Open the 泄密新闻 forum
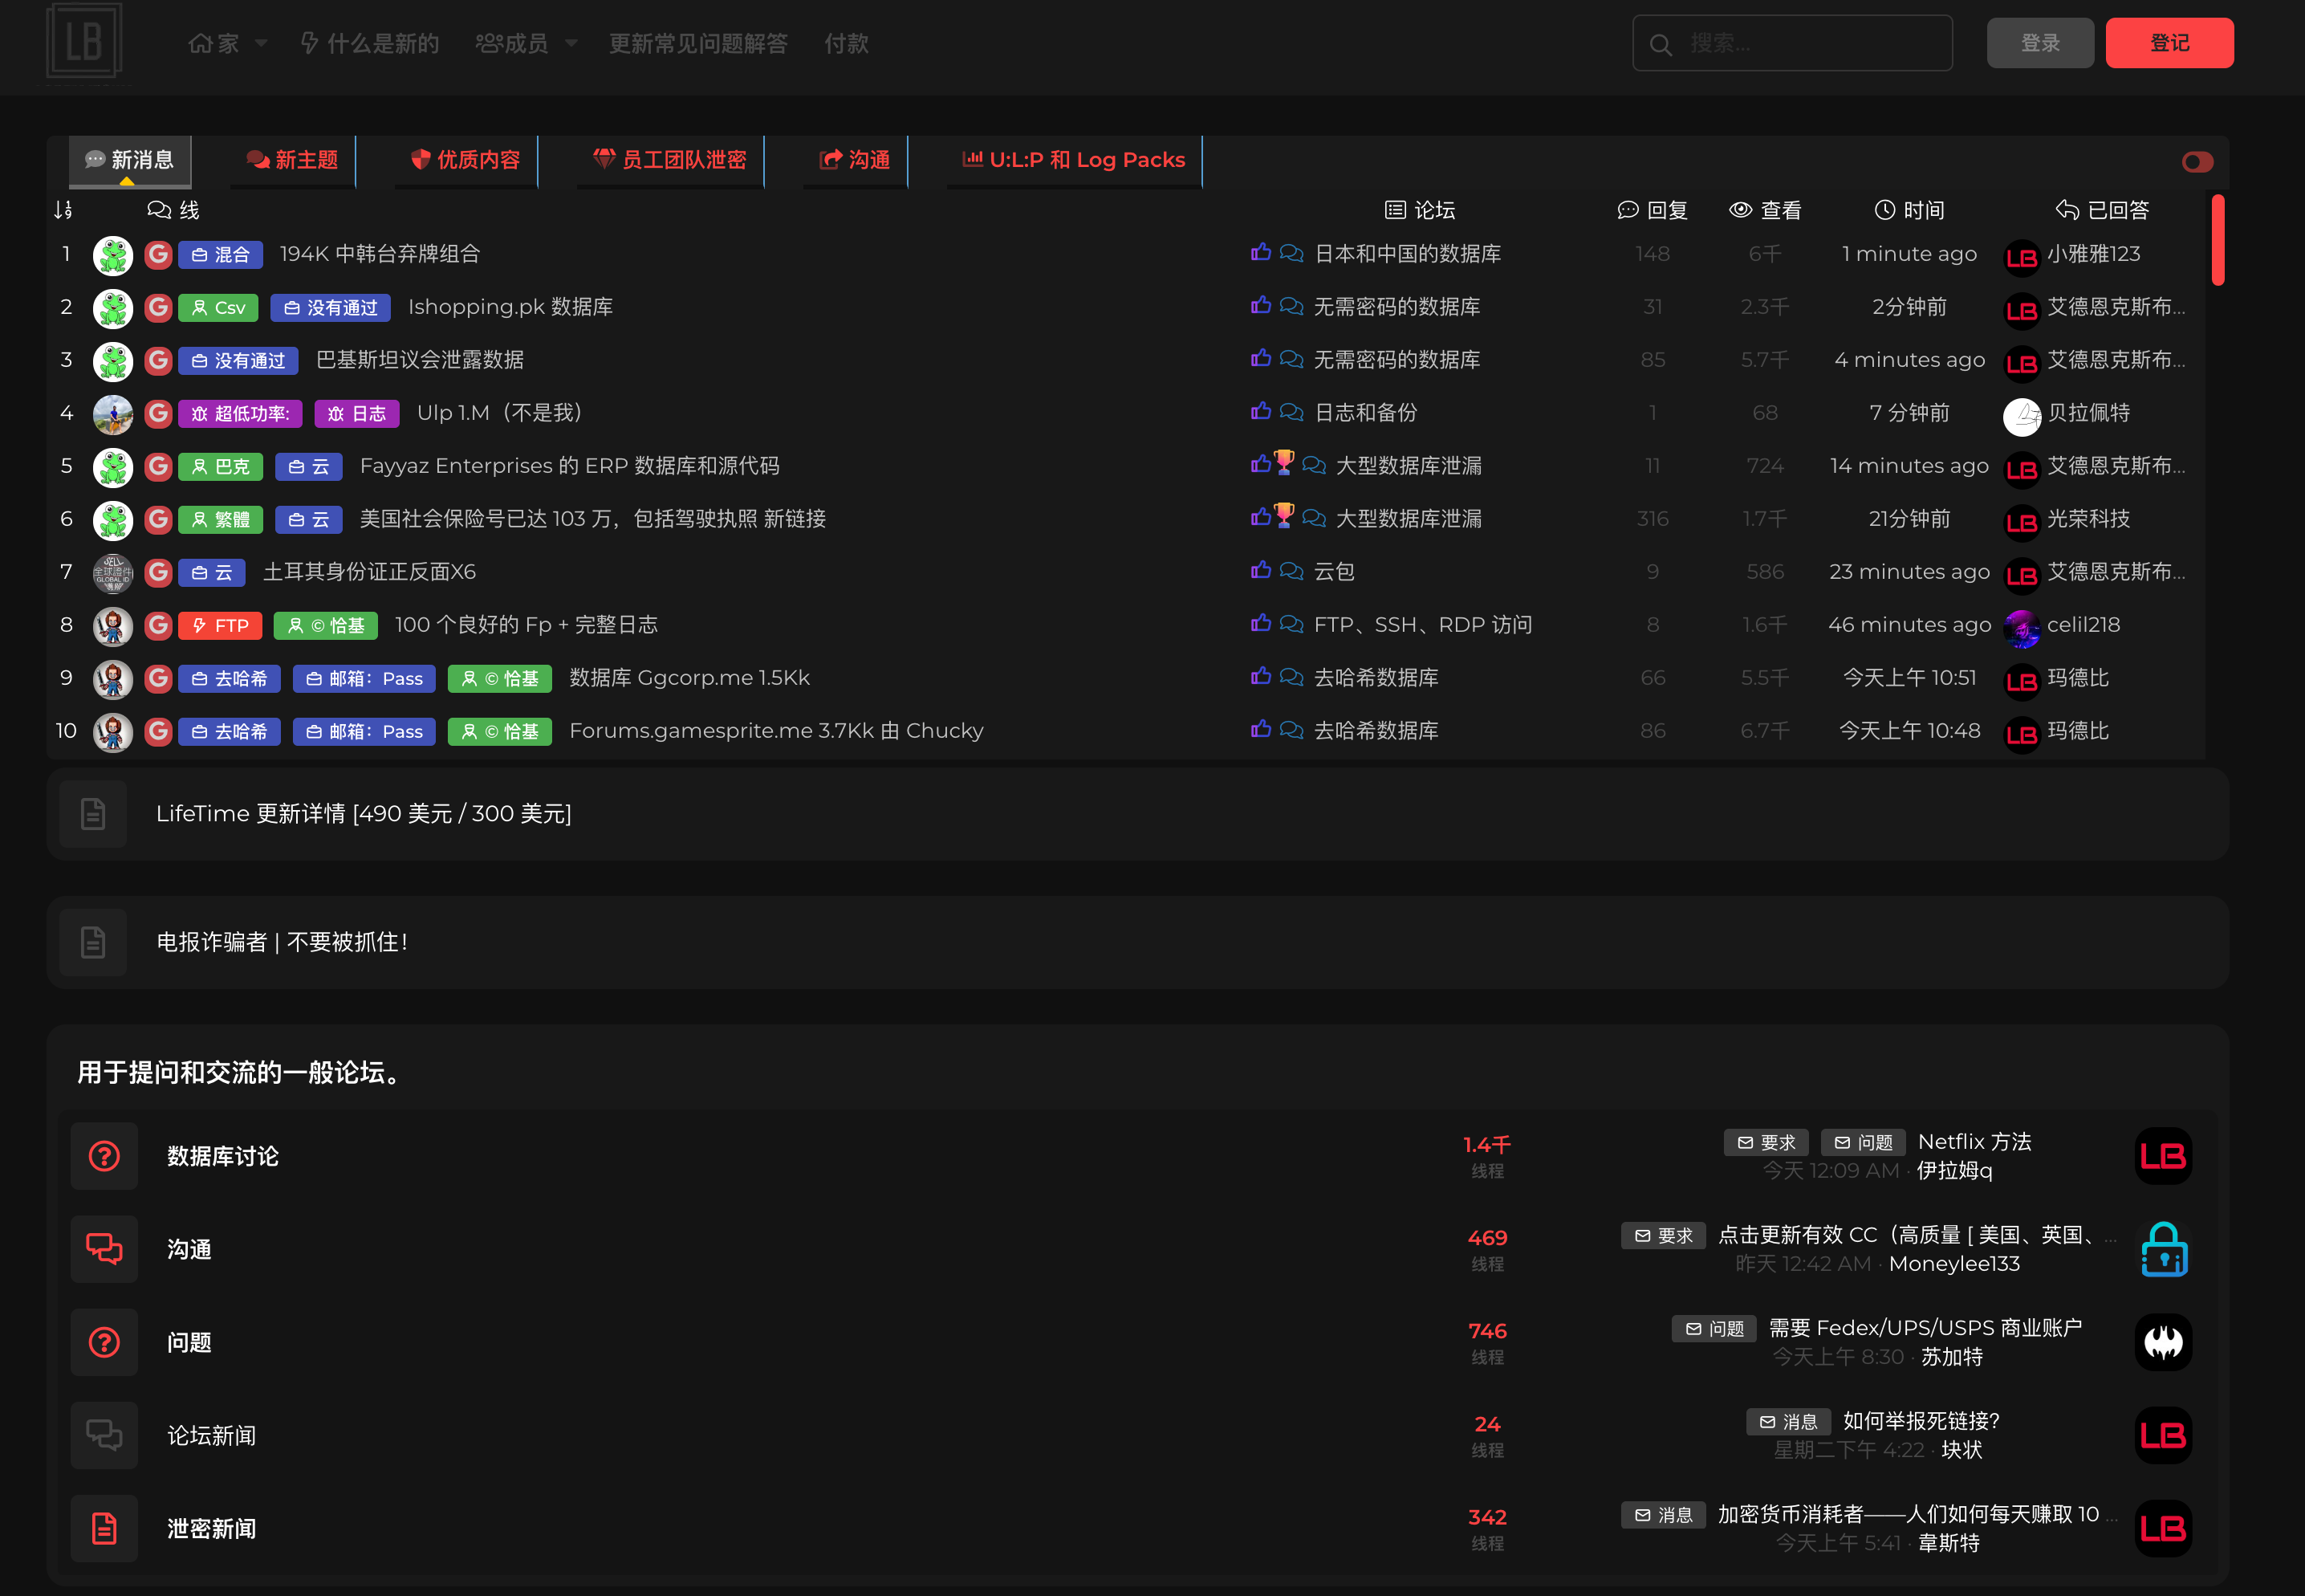2305x1596 pixels. click(x=211, y=1528)
